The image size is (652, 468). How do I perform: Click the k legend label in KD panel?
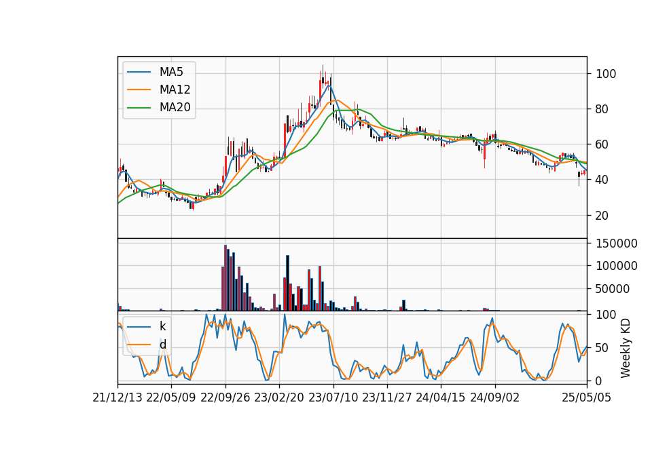pos(162,326)
